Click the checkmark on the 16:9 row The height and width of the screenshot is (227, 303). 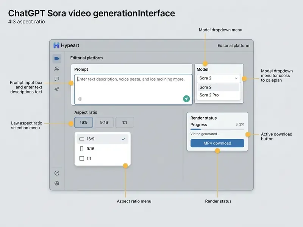tap(124, 139)
